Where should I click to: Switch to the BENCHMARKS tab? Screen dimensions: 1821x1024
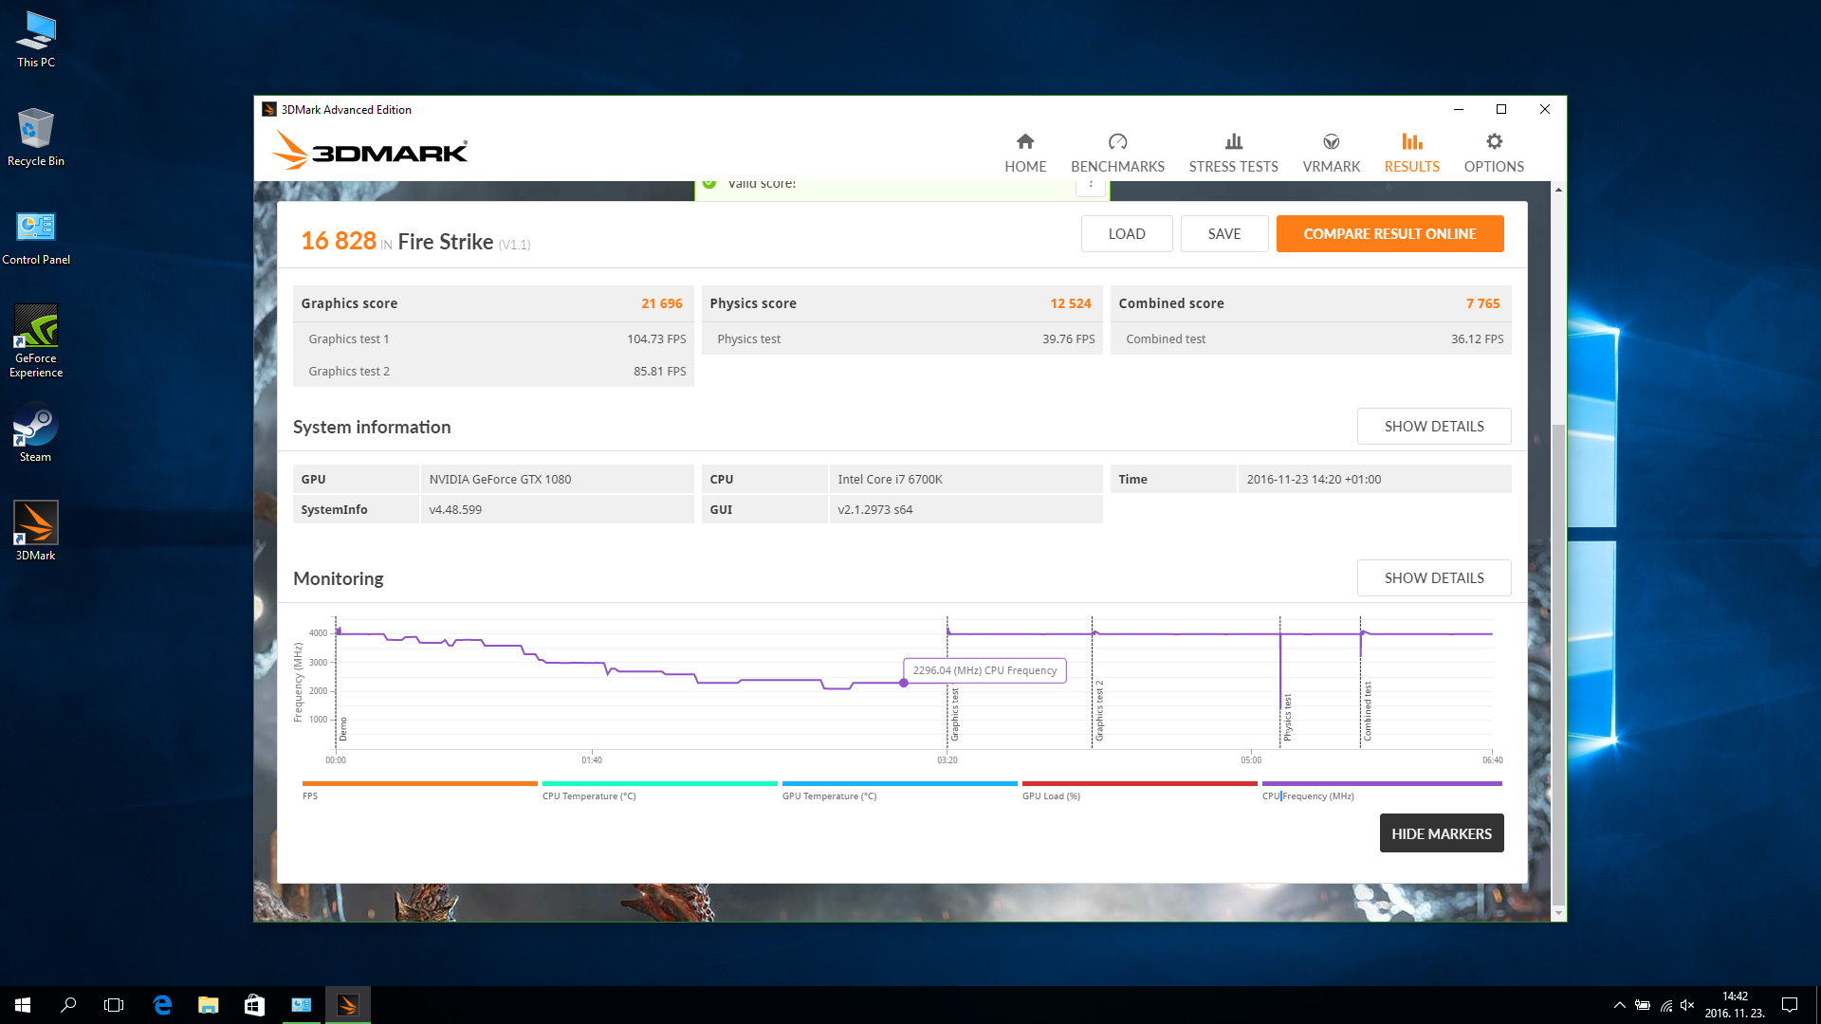(1117, 153)
